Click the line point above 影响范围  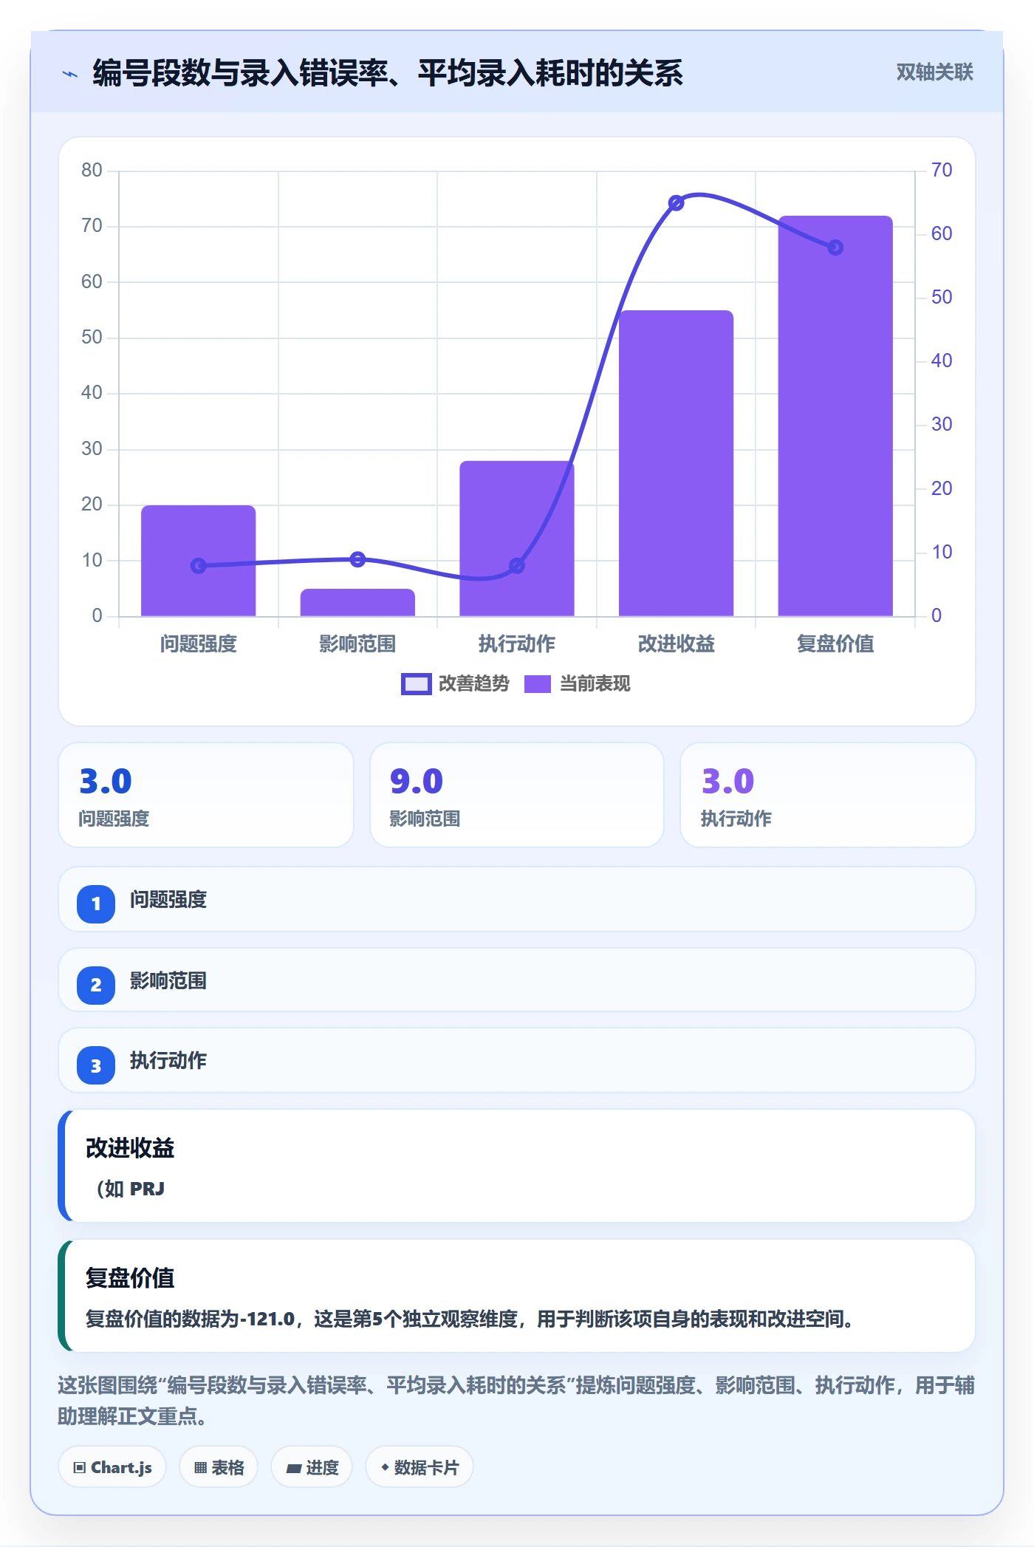pos(357,559)
